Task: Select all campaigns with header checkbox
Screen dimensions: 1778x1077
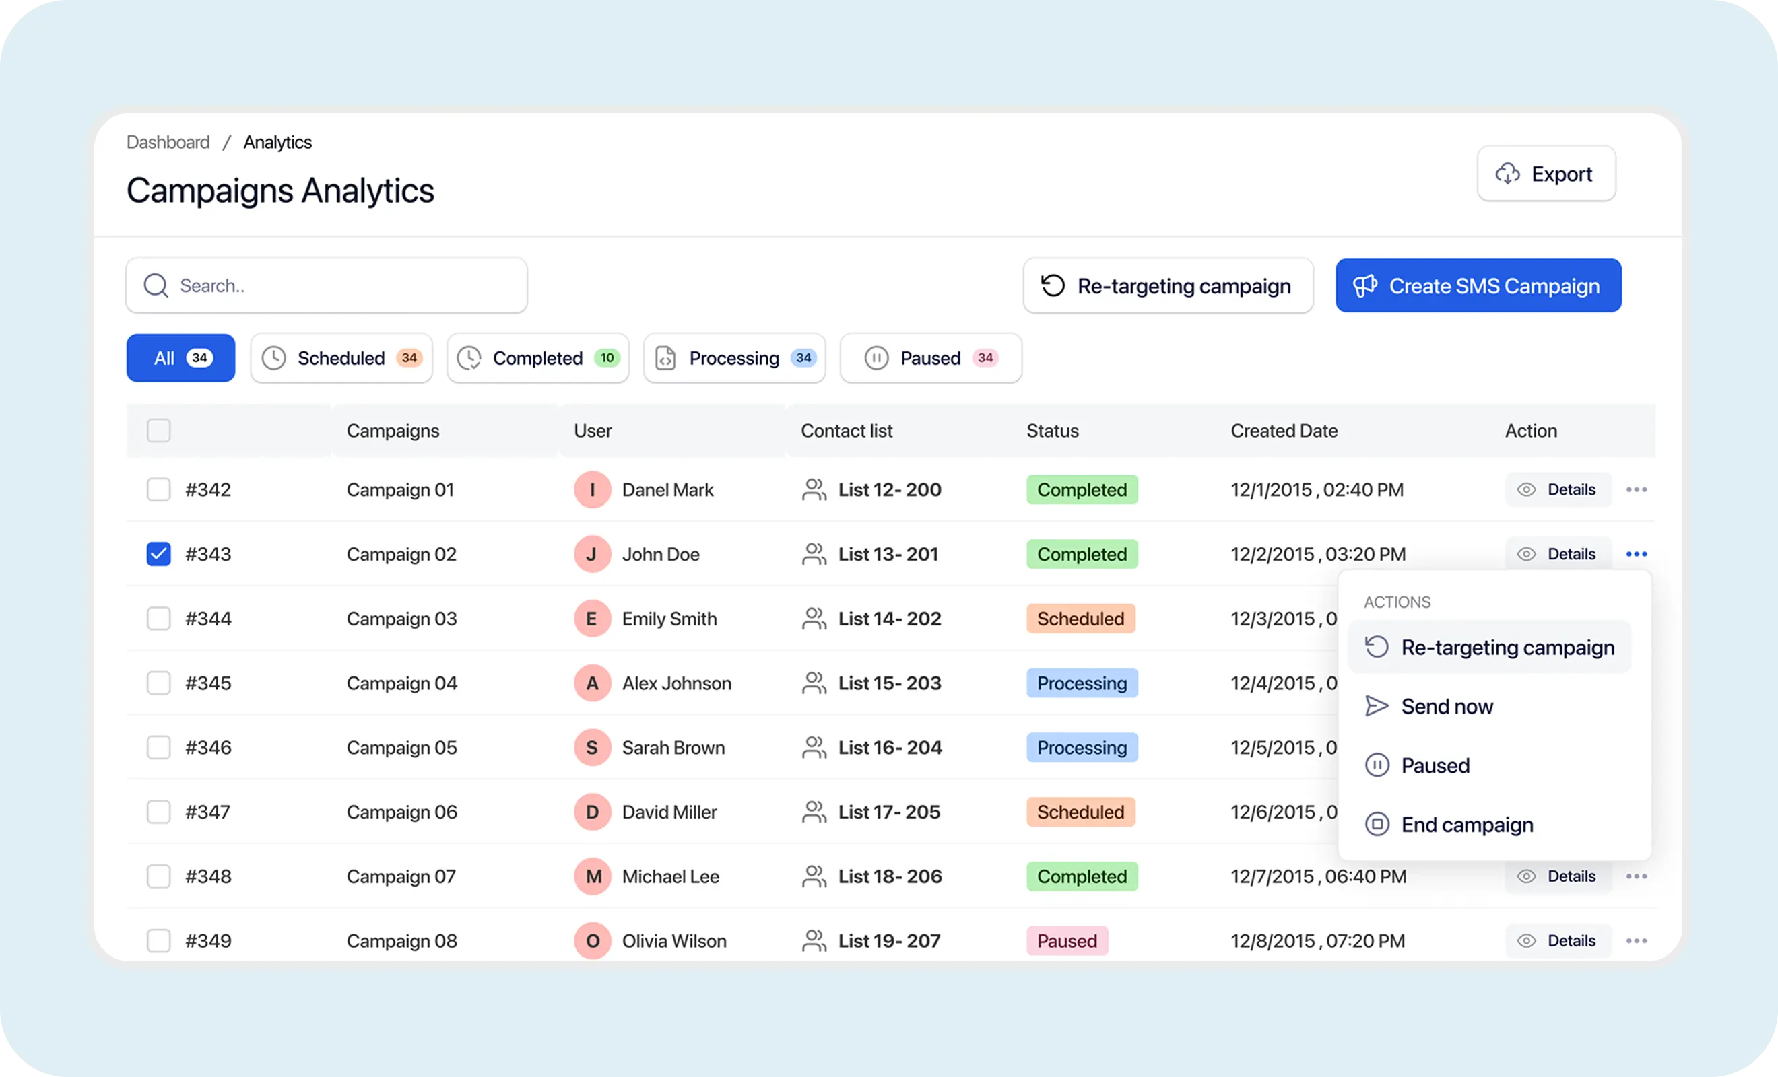Action: click(x=159, y=431)
